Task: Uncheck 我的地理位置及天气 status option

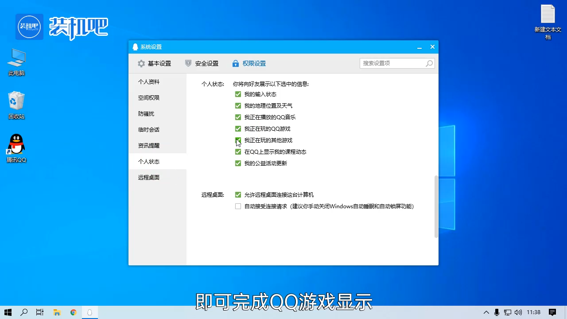Action: (x=238, y=105)
